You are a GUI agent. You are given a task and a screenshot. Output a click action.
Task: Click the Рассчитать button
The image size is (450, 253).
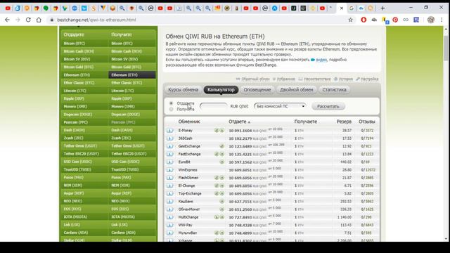click(x=328, y=106)
